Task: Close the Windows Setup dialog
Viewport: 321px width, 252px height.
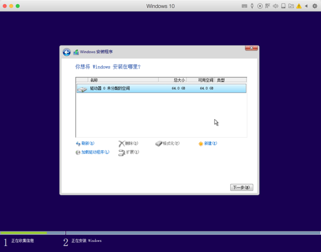Action: (x=251, y=48)
